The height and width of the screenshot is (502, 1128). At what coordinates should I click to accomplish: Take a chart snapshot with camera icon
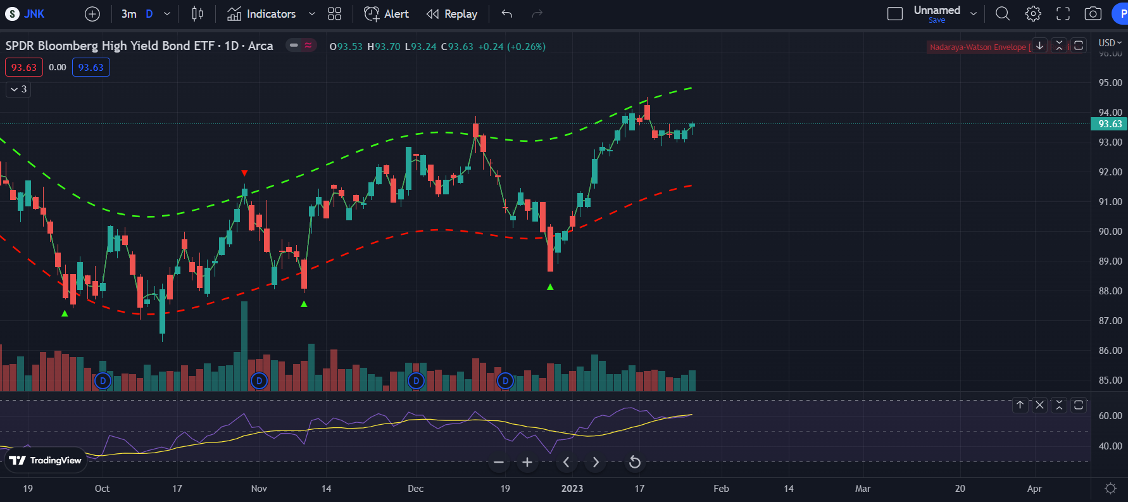coord(1093,14)
